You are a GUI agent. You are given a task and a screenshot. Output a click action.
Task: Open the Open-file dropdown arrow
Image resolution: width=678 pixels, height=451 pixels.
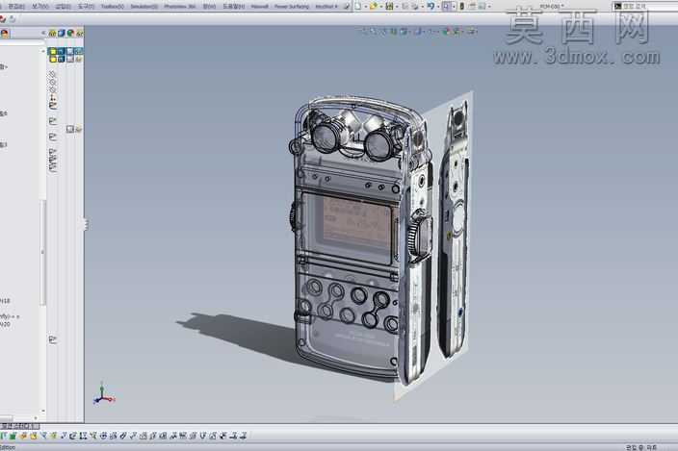click(381, 7)
